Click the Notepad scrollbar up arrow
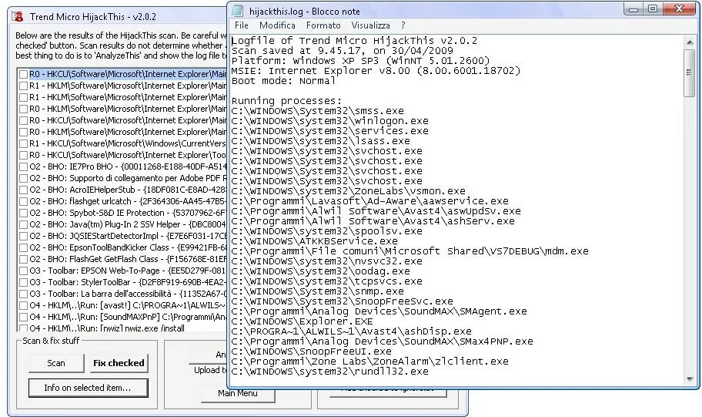This screenshot has height=417, width=702. tap(689, 42)
